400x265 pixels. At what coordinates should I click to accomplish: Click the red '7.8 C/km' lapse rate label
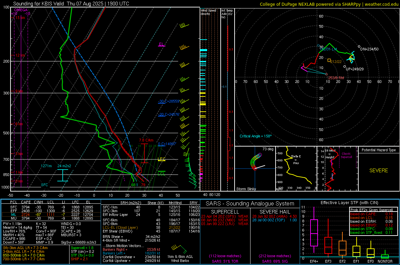coord(146,140)
